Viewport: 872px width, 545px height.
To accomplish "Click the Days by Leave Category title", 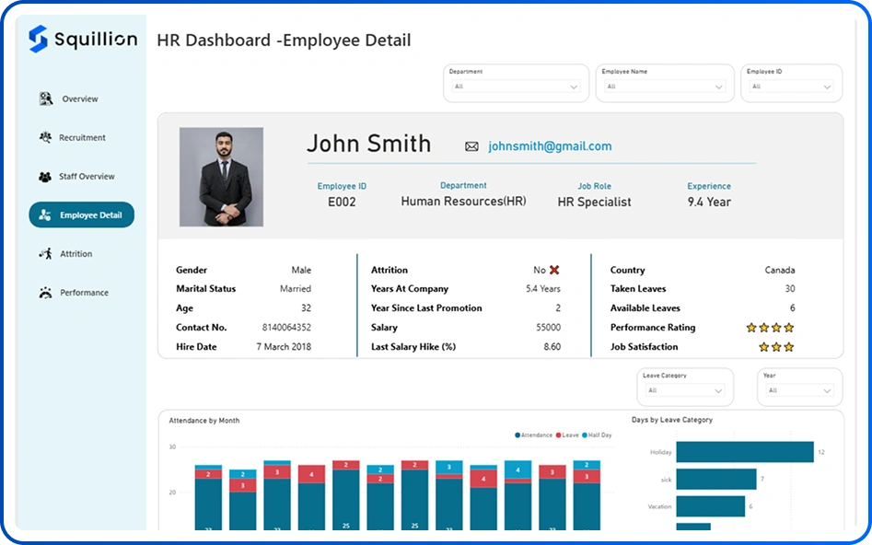I will tap(672, 420).
